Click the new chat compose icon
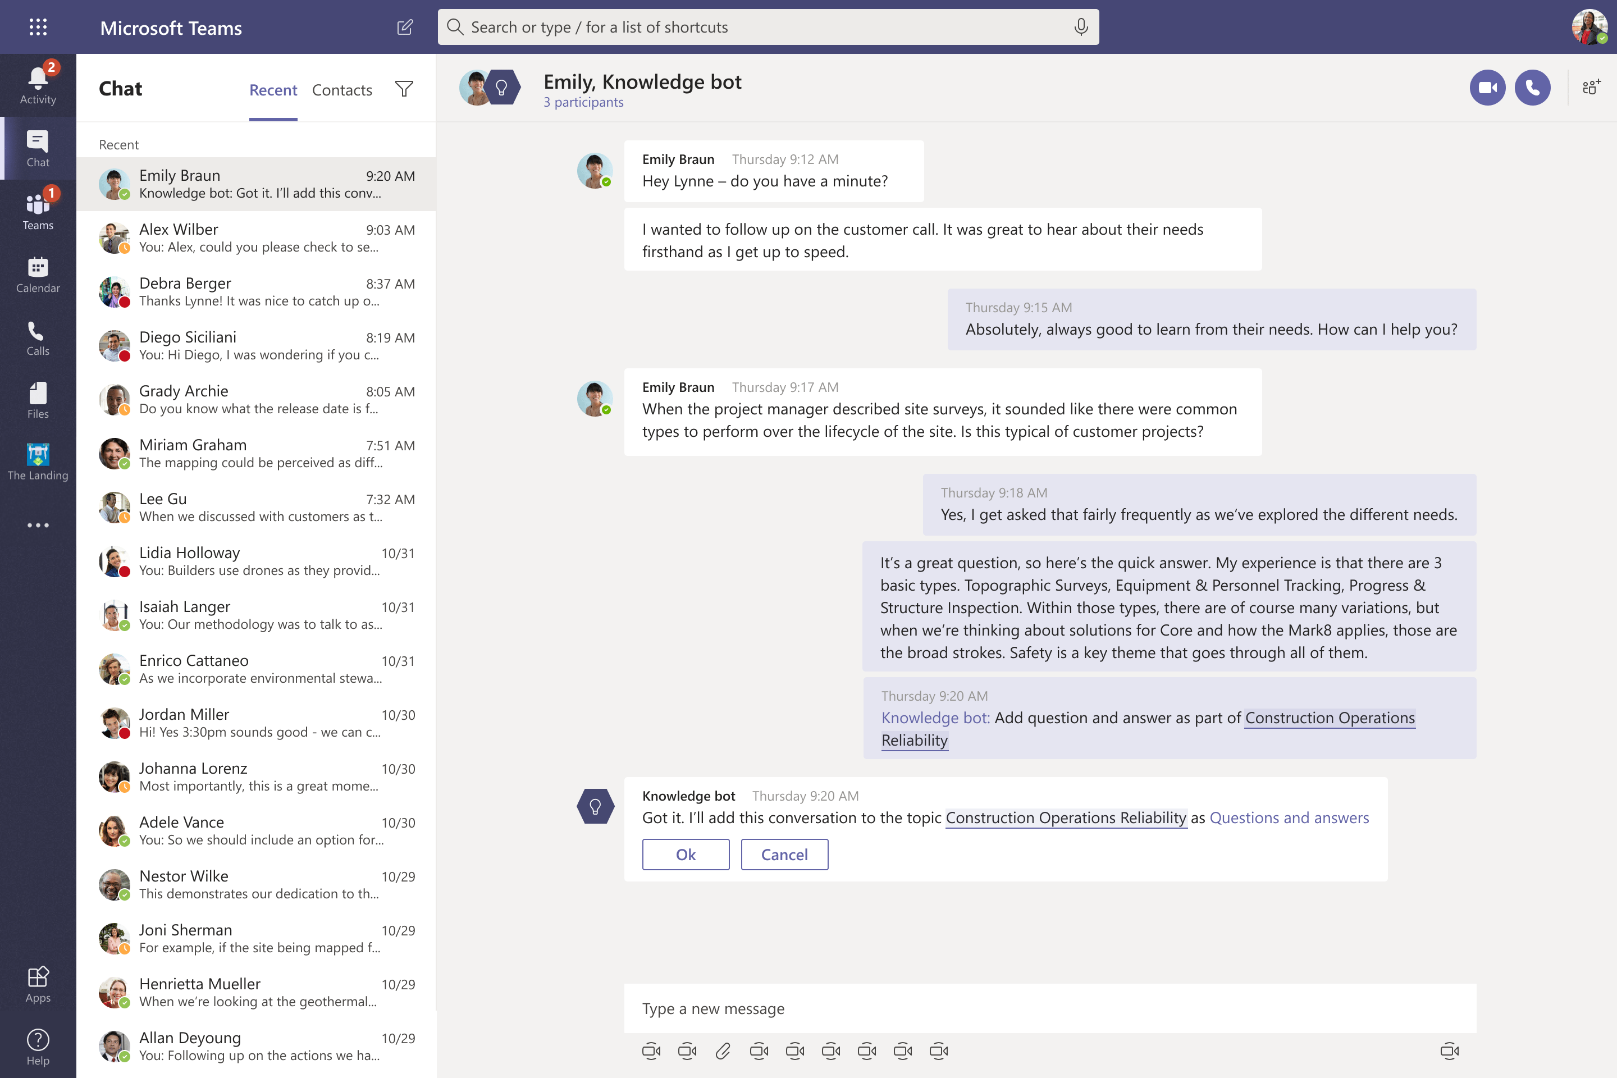 point(405,28)
